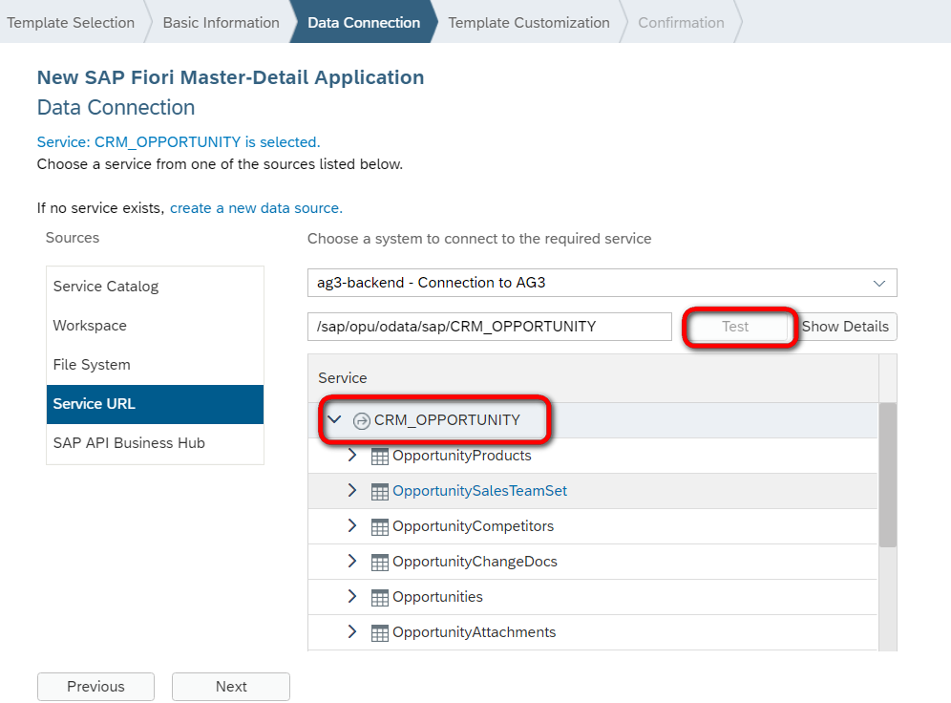This screenshot has width=951, height=703.
Task: Expand the OpportunityCompetitors entity set
Action: (351, 525)
